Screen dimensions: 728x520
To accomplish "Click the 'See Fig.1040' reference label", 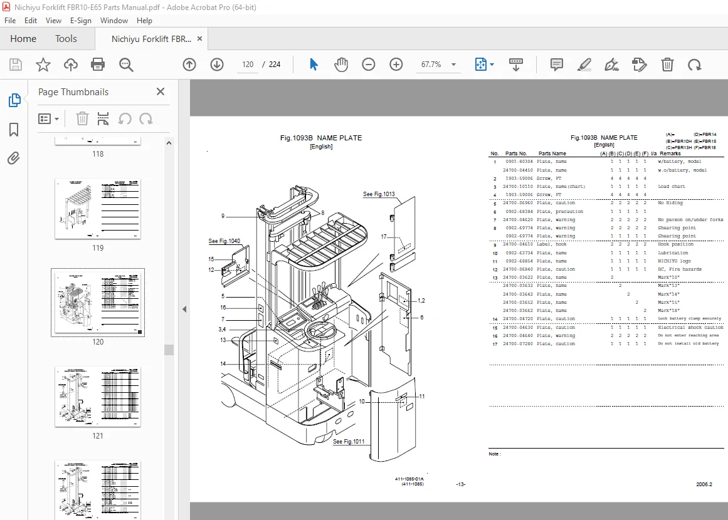I will tap(224, 241).
